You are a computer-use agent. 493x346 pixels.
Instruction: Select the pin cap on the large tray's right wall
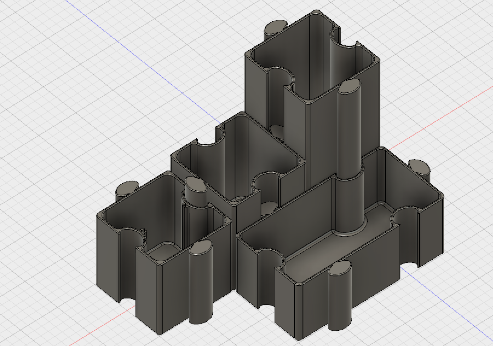pos(419,167)
